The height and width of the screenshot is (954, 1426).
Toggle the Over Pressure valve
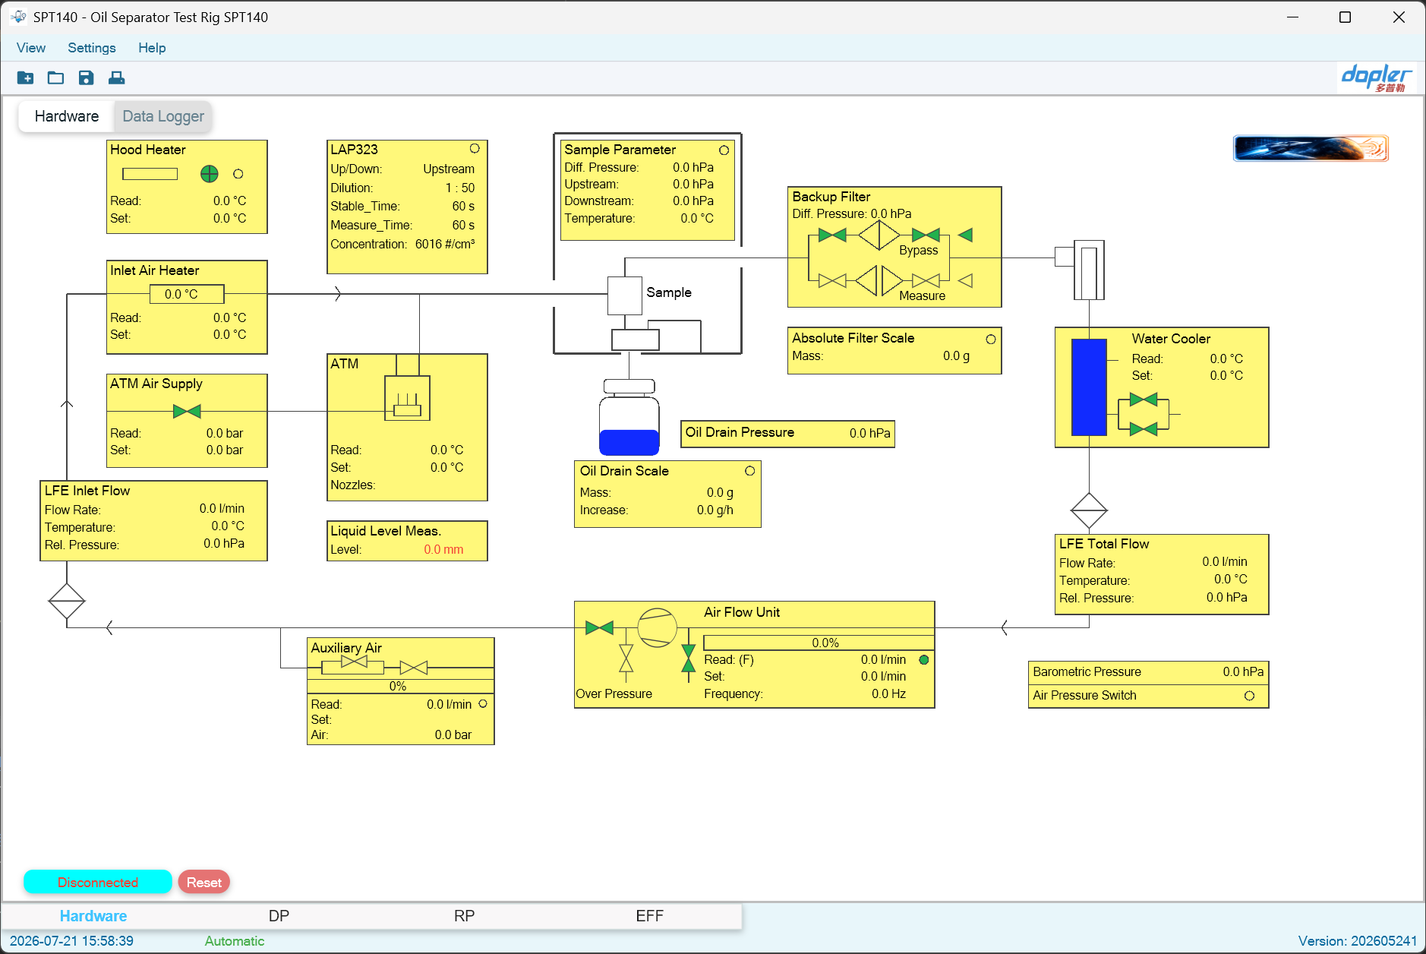[x=626, y=659]
